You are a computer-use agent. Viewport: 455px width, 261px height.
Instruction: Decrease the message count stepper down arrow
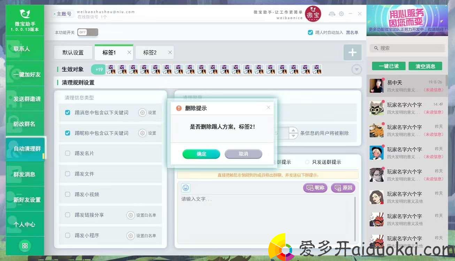pos(293,135)
